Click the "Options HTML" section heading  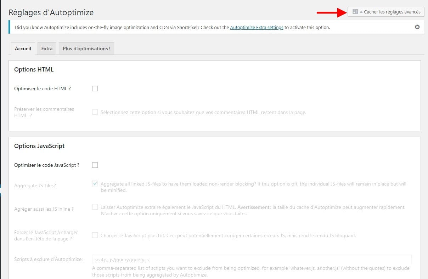click(x=34, y=69)
